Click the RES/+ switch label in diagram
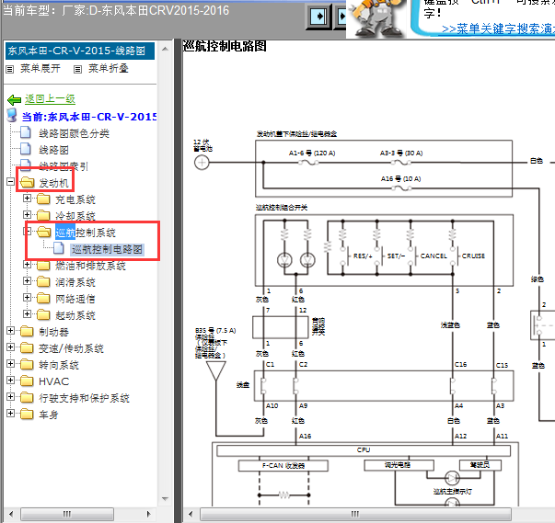This screenshot has width=555, height=523. coord(363,256)
